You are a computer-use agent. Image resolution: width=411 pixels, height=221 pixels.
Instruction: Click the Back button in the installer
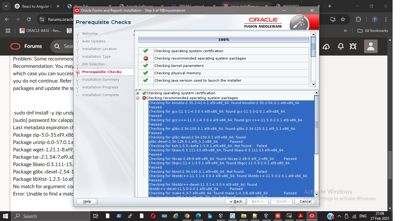236,201
